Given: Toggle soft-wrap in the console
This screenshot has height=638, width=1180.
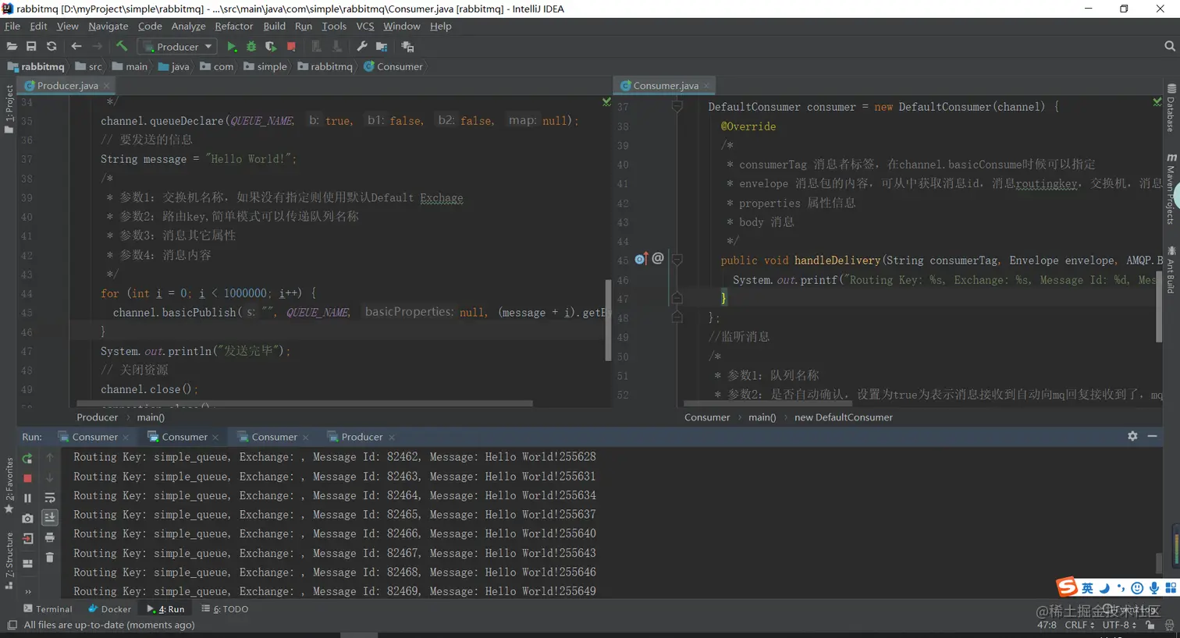Looking at the screenshot, I should click(50, 498).
